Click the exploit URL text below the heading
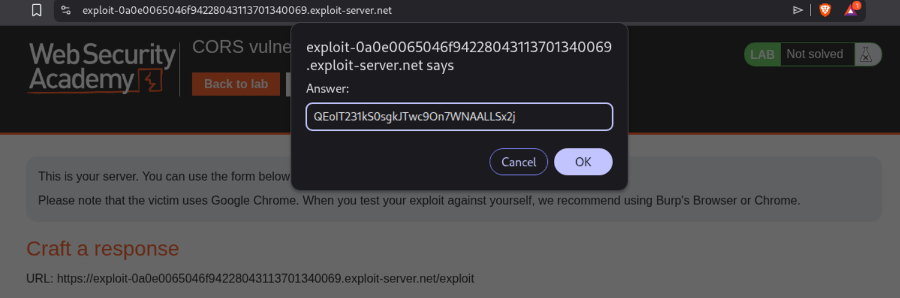The image size is (900, 298). (x=250, y=278)
